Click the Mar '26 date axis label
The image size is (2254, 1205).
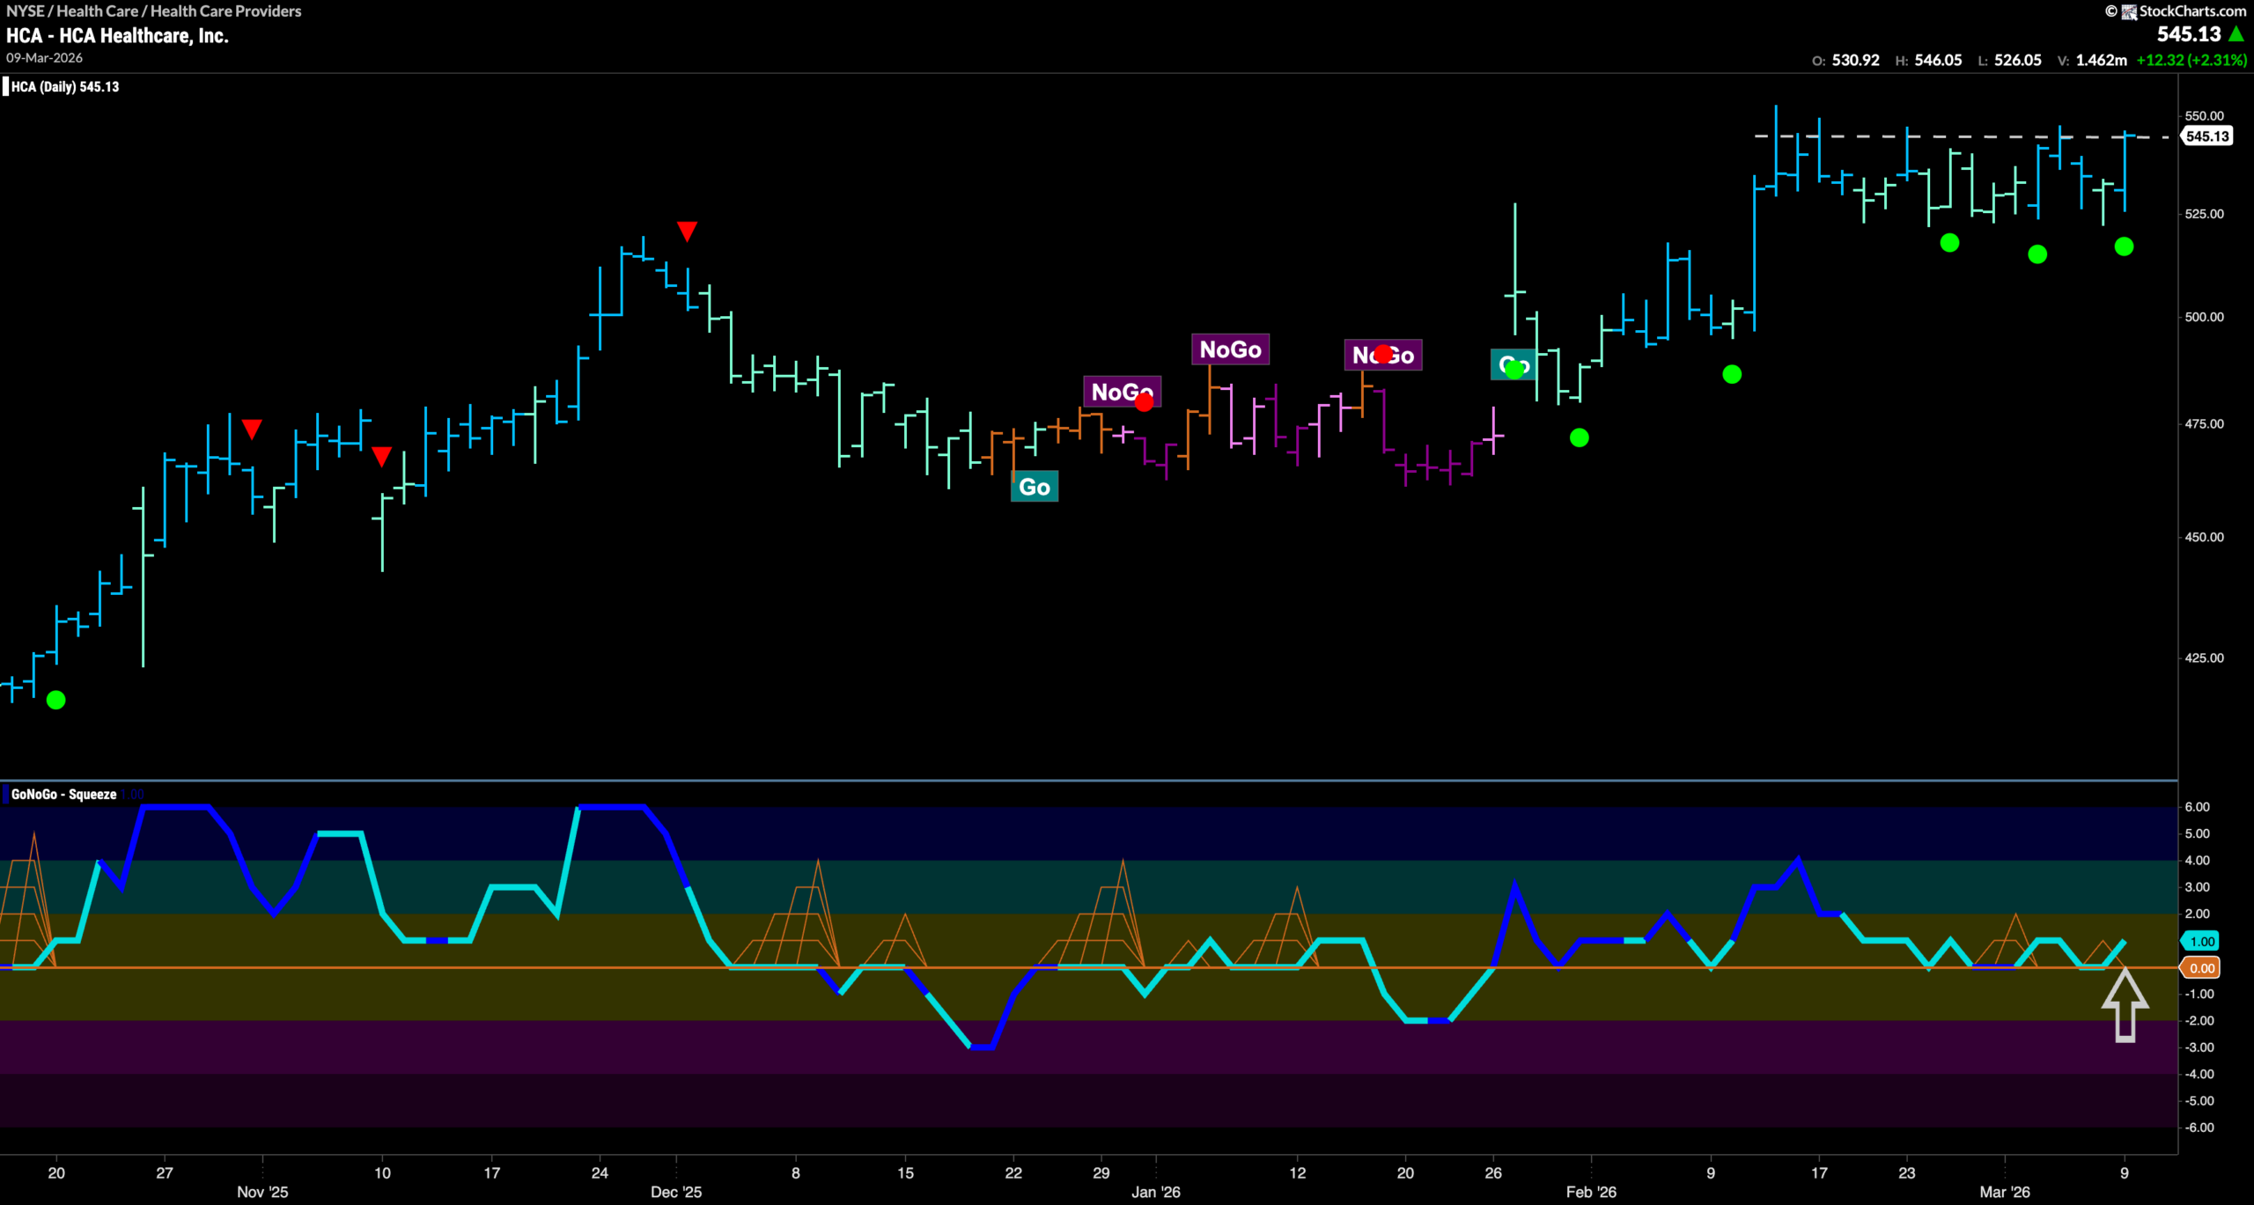[2005, 1192]
